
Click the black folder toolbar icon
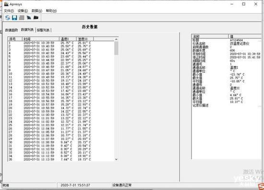coord(36,17)
